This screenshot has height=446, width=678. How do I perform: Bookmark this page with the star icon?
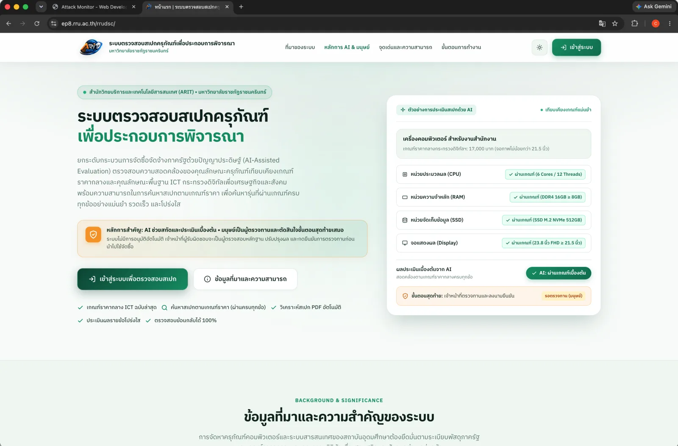tap(615, 24)
